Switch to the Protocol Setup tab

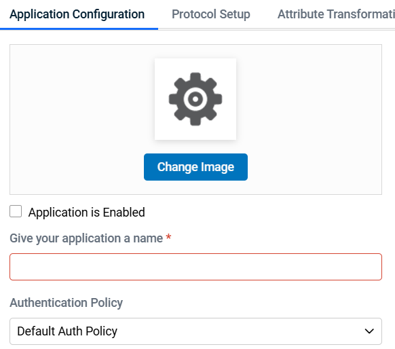click(211, 14)
